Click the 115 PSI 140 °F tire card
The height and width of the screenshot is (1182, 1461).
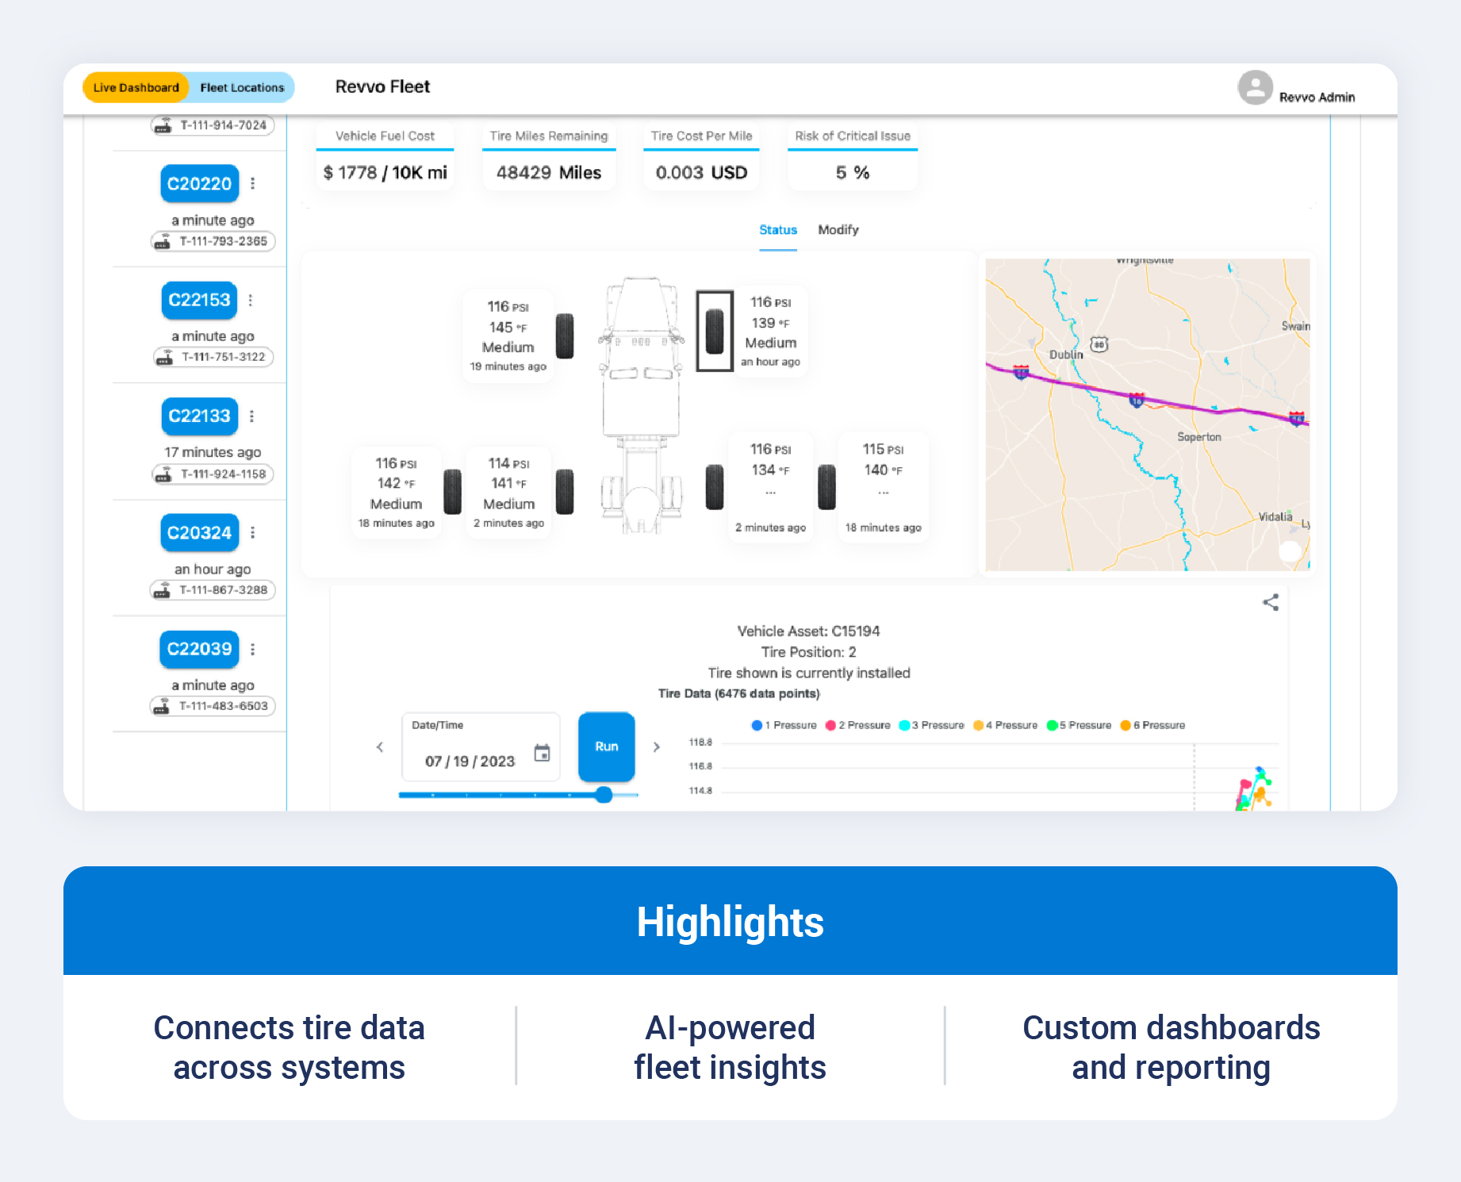click(x=883, y=488)
